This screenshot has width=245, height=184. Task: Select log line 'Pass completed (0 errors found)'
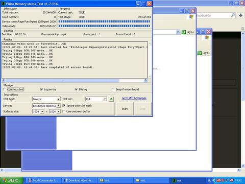click(x=67, y=67)
